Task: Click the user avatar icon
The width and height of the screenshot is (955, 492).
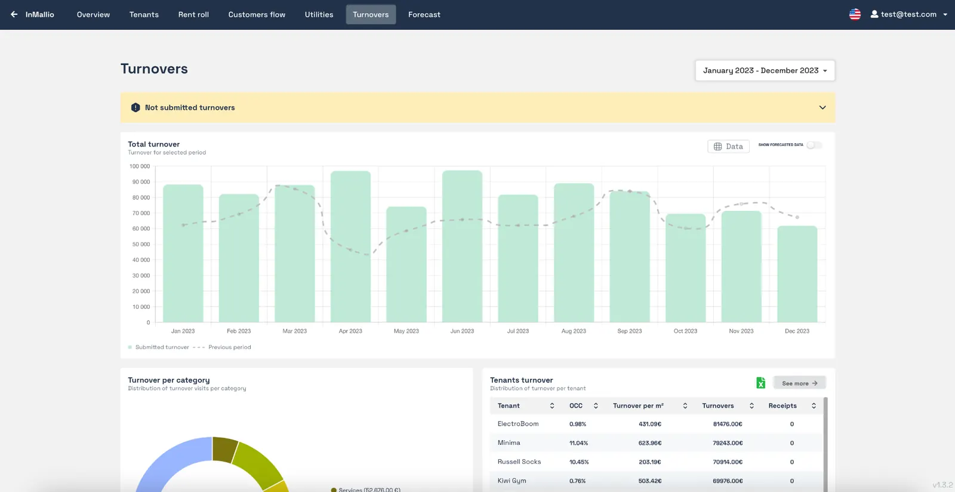Action: point(874,14)
